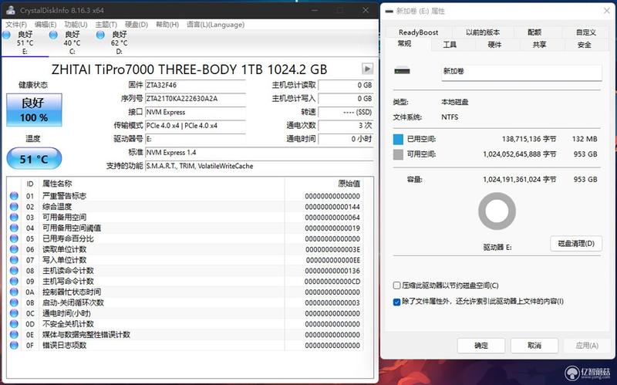This screenshot has width=617, height=385.
Task: Click status orb for attribute 0E 媒体与数据完整性错误计数
Action: [x=14, y=335]
